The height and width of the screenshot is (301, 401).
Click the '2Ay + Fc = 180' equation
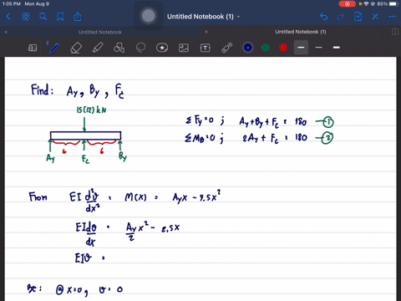coord(275,138)
